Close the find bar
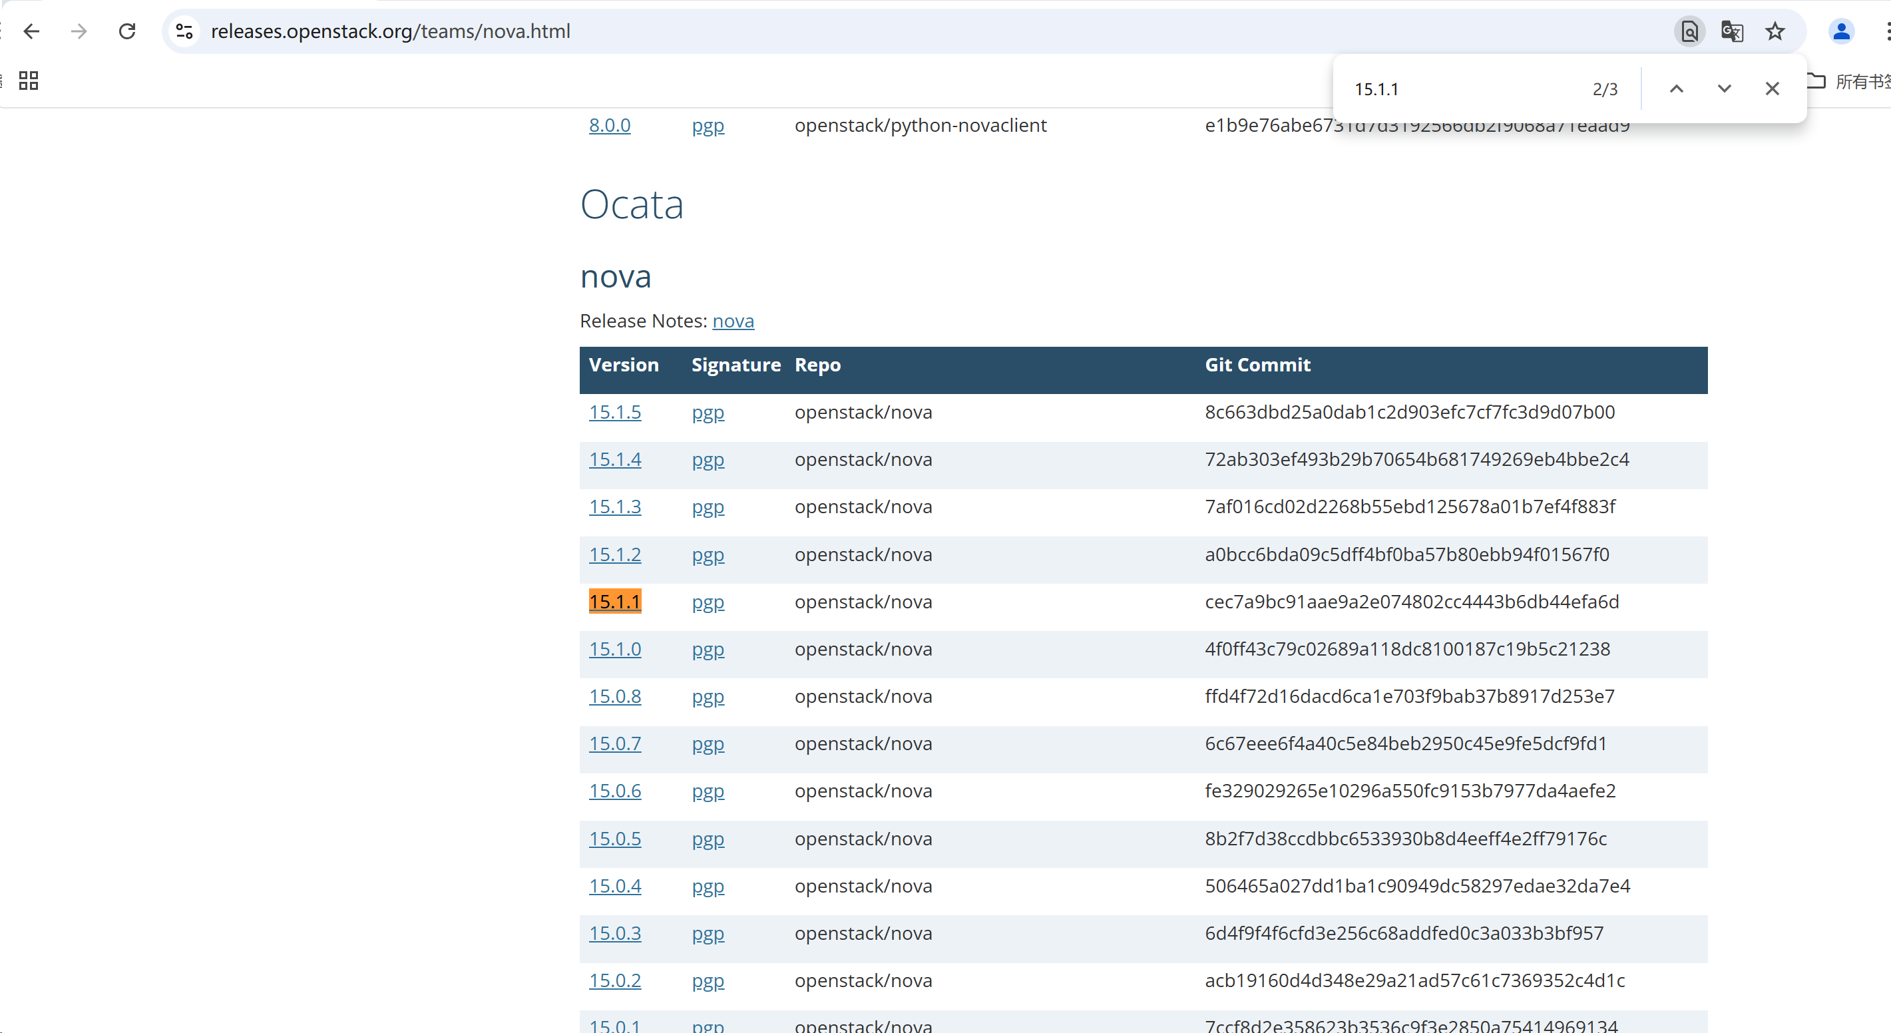The image size is (1891, 1033). pos(1772,89)
